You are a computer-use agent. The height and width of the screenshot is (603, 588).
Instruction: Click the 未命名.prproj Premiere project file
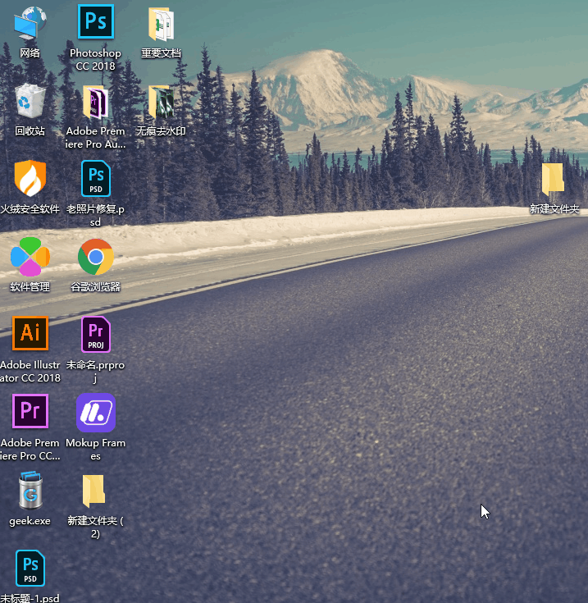[96, 335]
